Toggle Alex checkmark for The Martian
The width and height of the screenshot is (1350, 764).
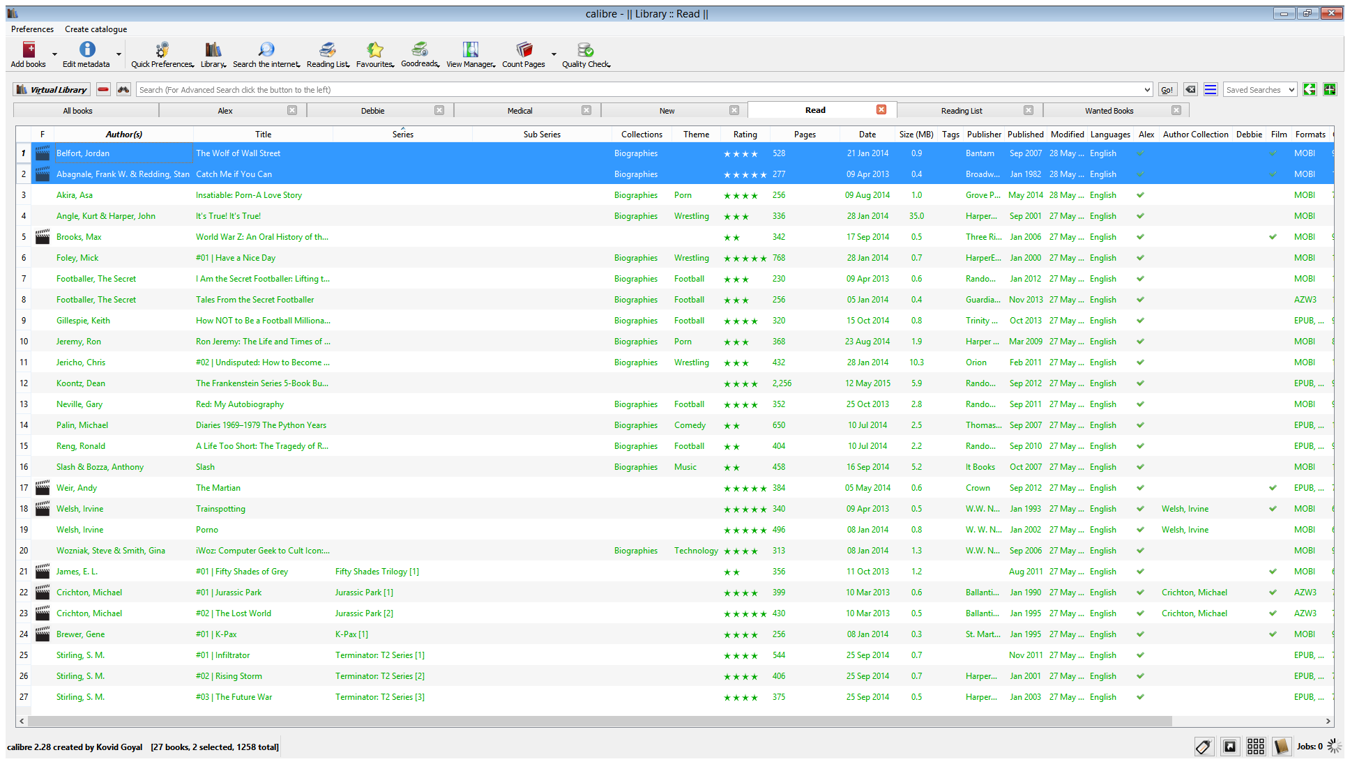pos(1140,488)
